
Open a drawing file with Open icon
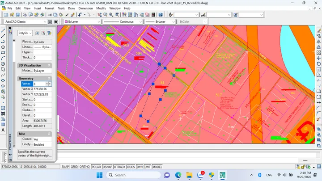(12, 15)
